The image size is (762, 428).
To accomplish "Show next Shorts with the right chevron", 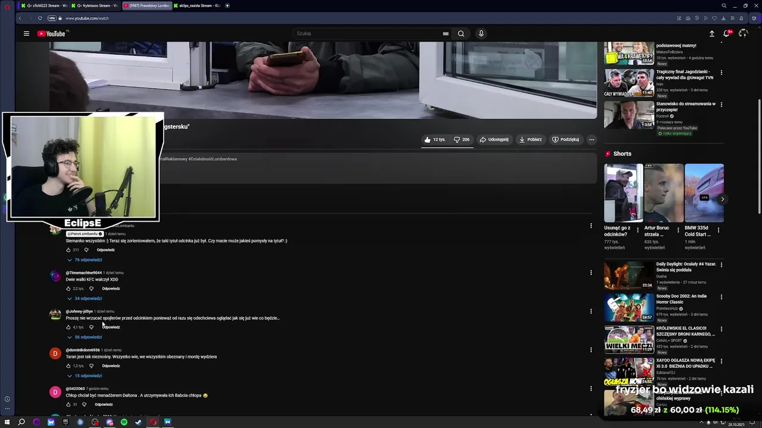I will [x=722, y=199].
